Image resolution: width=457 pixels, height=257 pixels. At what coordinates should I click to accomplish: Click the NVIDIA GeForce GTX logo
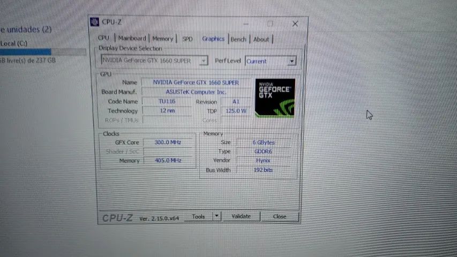(x=275, y=98)
